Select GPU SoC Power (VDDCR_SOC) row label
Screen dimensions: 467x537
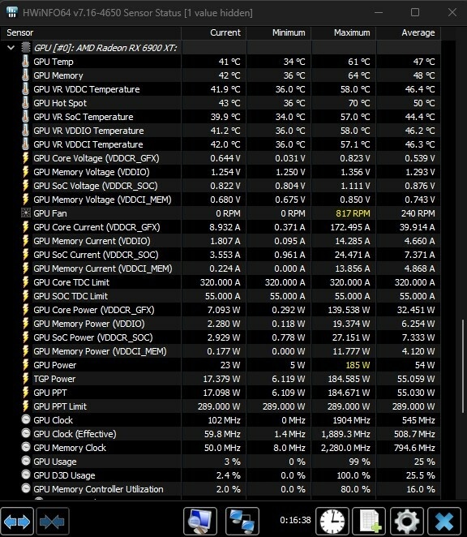click(x=93, y=337)
